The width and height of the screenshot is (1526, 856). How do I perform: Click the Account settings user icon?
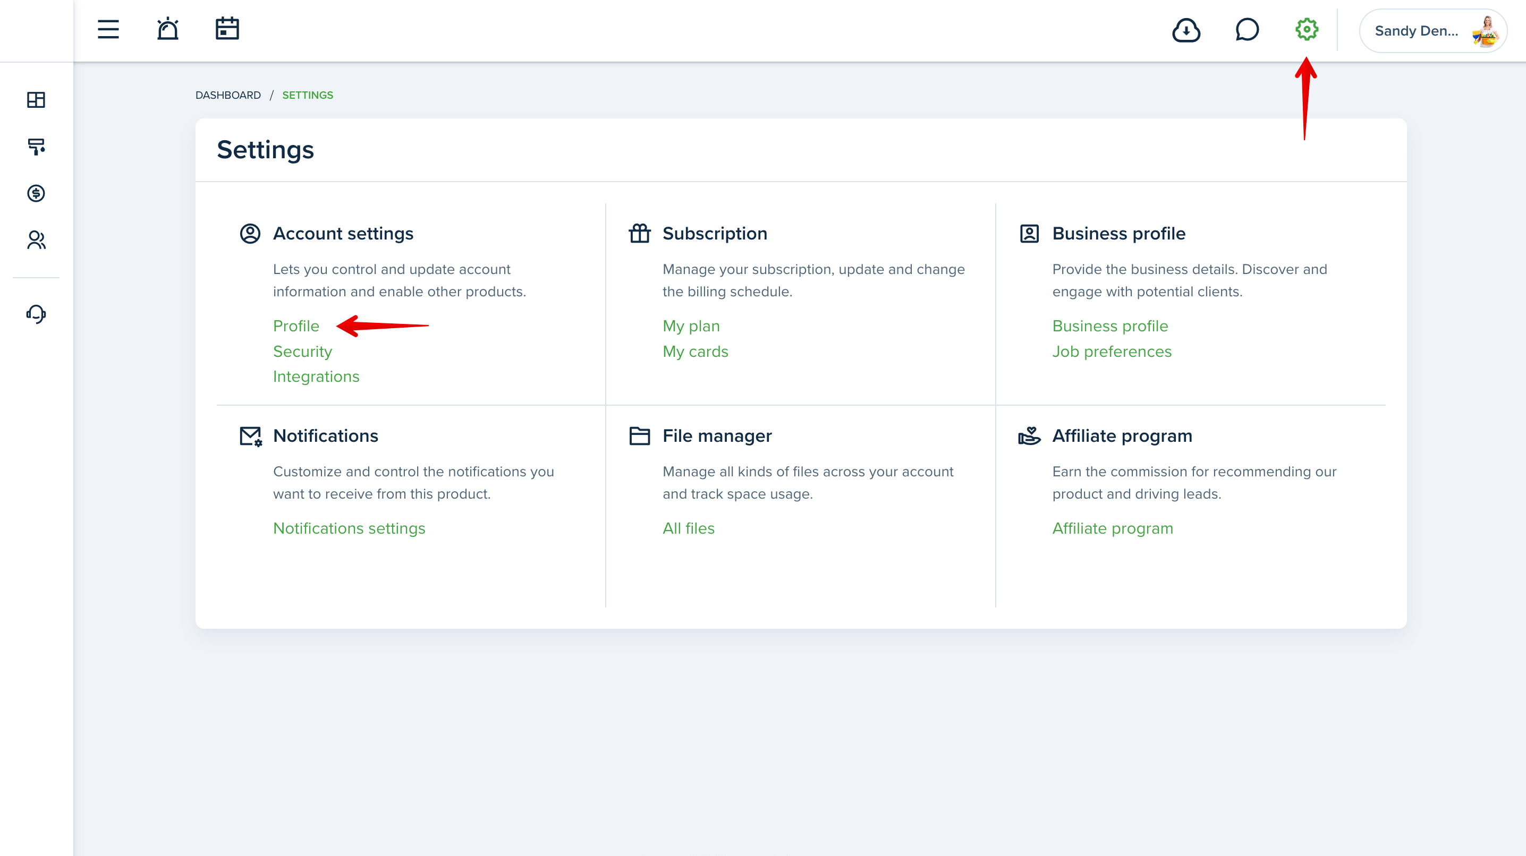250,233
